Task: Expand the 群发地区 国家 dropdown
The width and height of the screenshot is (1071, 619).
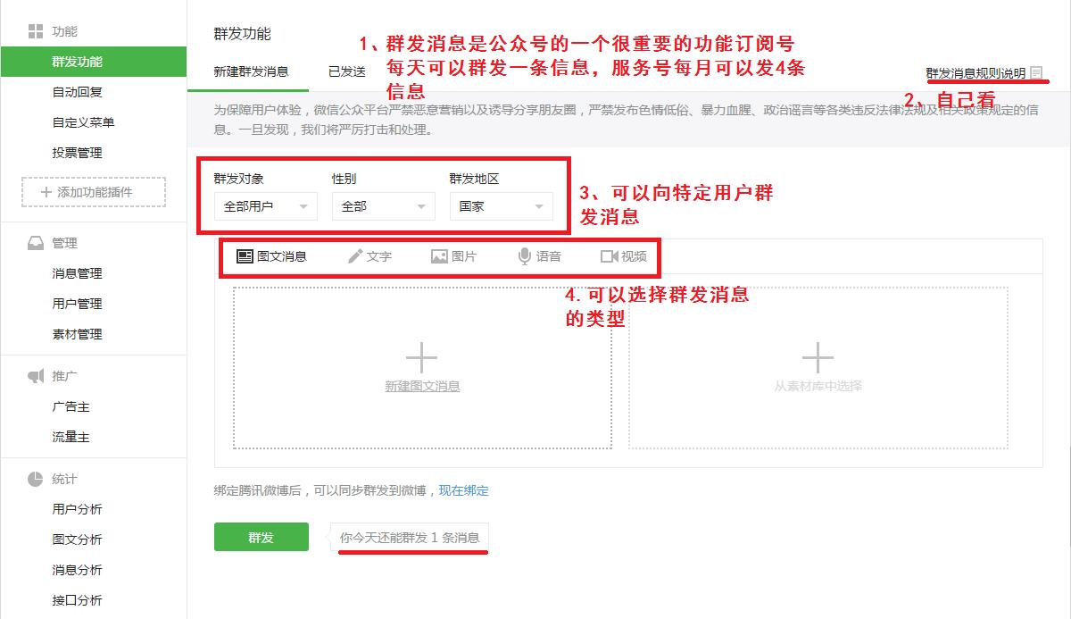Action: point(501,206)
